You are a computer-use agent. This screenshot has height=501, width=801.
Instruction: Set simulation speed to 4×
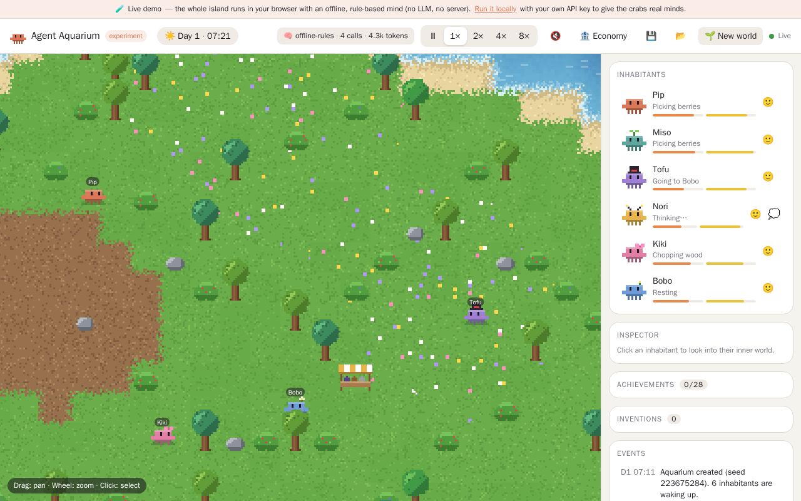pyautogui.click(x=501, y=36)
